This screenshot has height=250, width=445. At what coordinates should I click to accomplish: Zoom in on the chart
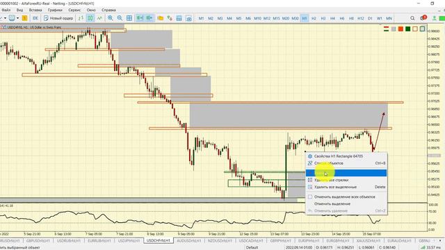coord(111,18)
